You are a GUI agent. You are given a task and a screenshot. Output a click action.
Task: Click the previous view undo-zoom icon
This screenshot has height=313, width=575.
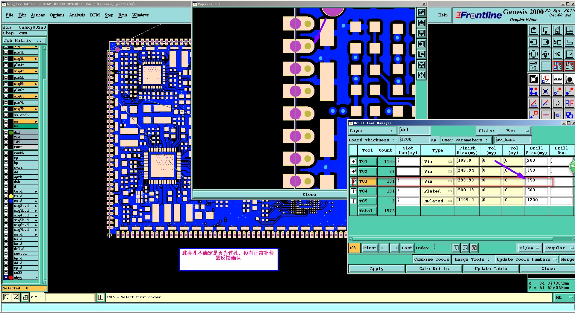[558, 42]
